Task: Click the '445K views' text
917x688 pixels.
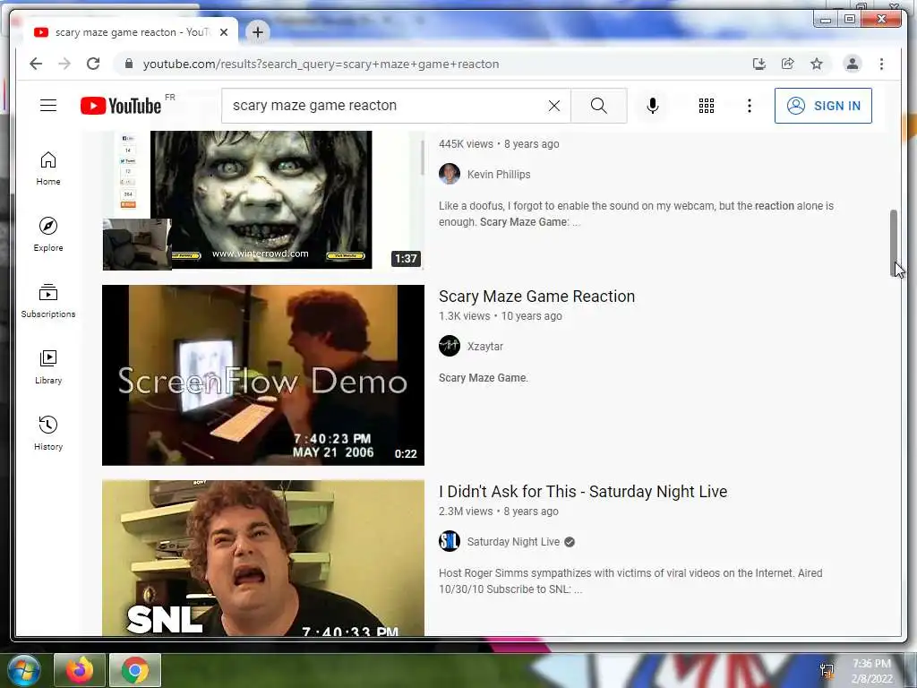Action: [466, 144]
